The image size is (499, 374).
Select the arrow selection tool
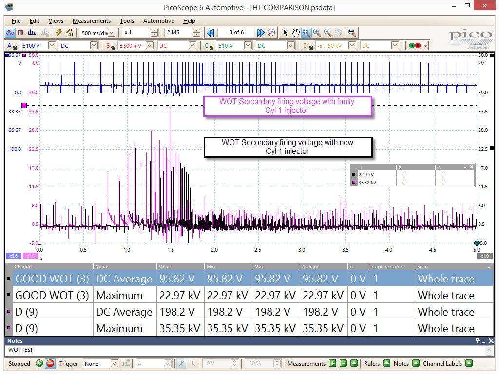click(285, 33)
